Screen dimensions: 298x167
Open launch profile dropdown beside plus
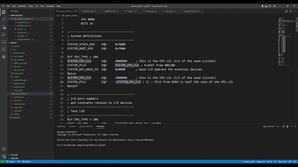point(280,127)
